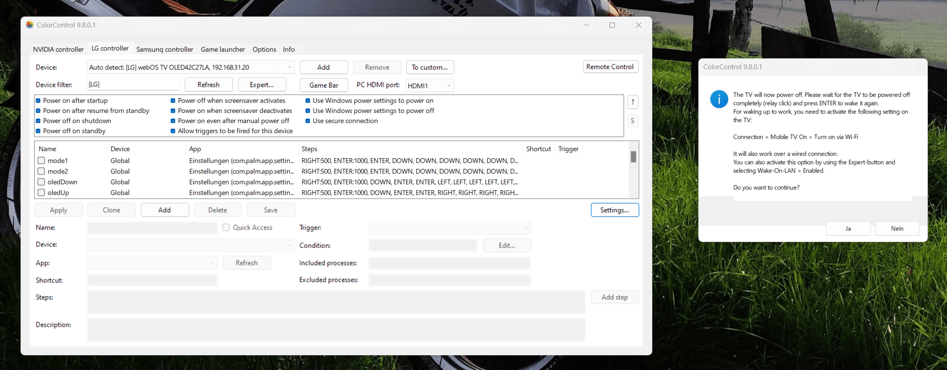
Task: Toggle Power on even after manual power off
Action: point(173,121)
